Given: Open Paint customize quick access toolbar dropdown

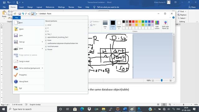Looking at the screenshot, I should 37,14.
